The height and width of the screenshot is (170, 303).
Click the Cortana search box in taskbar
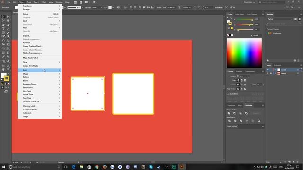tap(35, 167)
